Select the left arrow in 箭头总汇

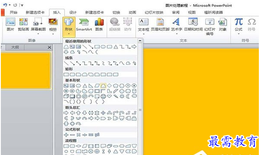point(72,113)
